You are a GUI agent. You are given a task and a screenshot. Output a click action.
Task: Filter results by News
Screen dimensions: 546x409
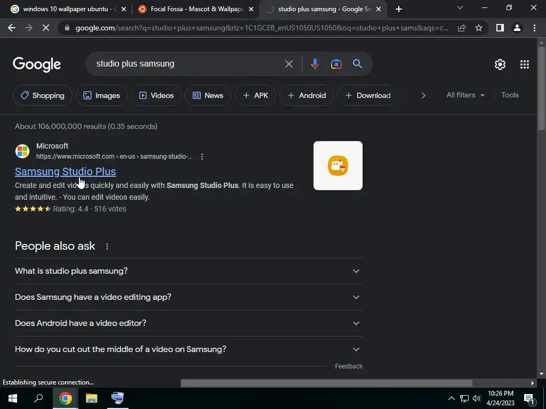pos(208,95)
